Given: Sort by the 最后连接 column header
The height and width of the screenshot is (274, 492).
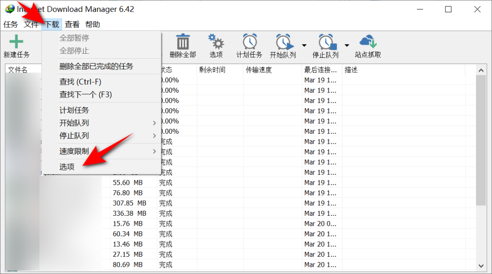Looking at the screenshot, I should (x=322, y=70).
